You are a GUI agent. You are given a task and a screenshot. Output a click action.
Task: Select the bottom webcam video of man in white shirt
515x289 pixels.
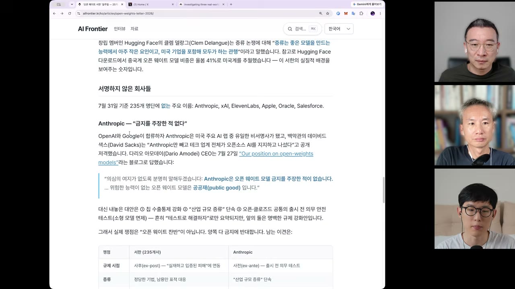(x=475, y=209)
